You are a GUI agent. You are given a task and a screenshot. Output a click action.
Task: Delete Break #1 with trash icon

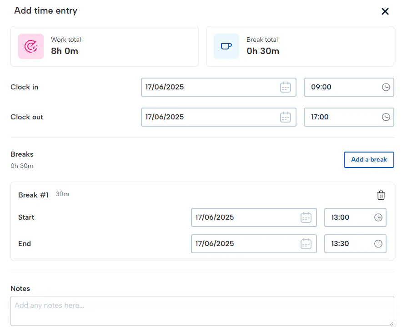pyautogui.click(x=381, y=195)
